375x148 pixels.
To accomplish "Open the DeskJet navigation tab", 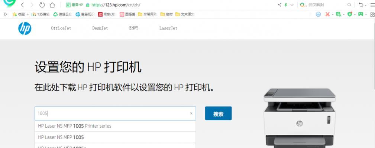I will pos(100,28).
